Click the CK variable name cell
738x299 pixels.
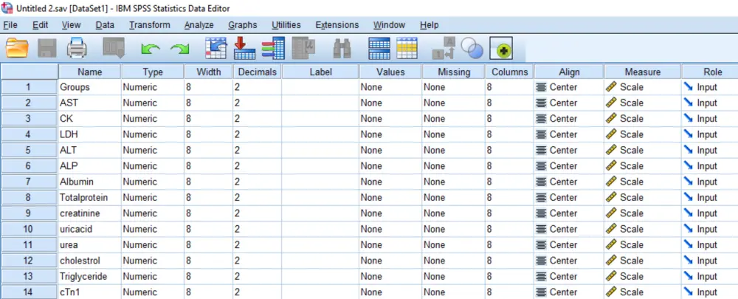[90, 119]
